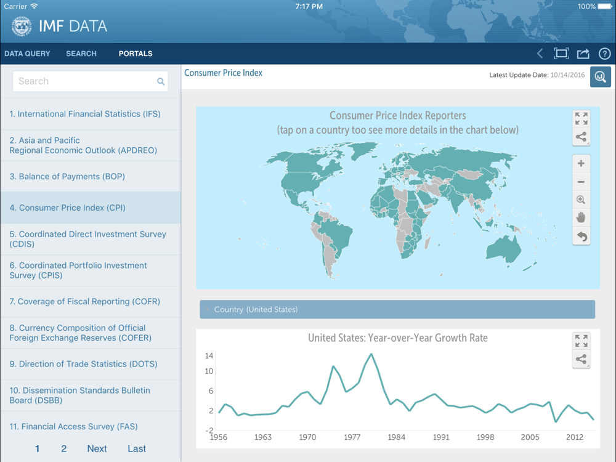616x462 pixels.
Task: Zoom in on the map
Action: tap(581, 163)
